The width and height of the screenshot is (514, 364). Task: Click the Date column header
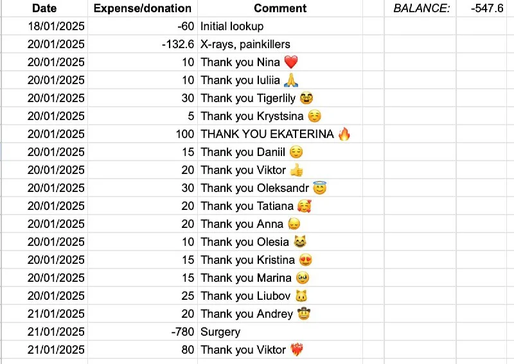tap(44, 8)
